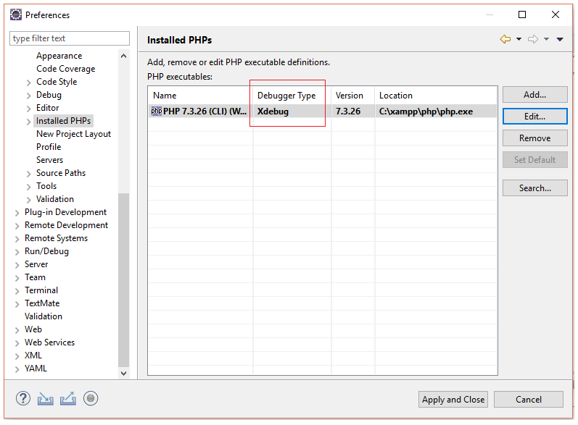Click the Cancel button
This screenshot has height=425, width=578.
tap(529, 399)
